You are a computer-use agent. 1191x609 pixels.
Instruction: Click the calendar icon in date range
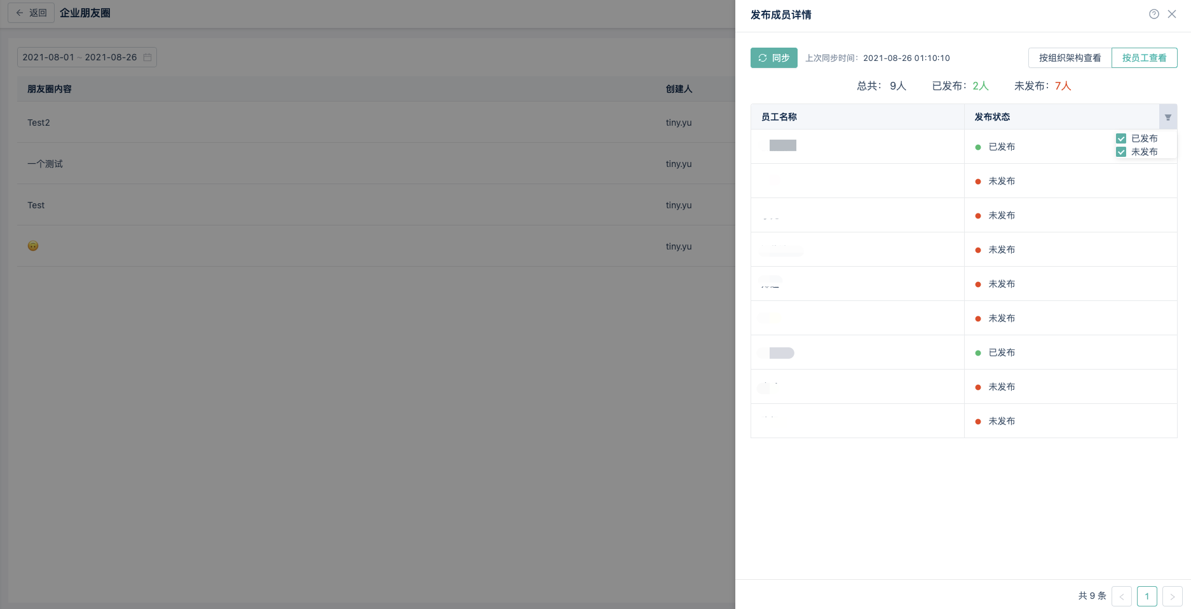pyautogui.click(x=147, y=57)
